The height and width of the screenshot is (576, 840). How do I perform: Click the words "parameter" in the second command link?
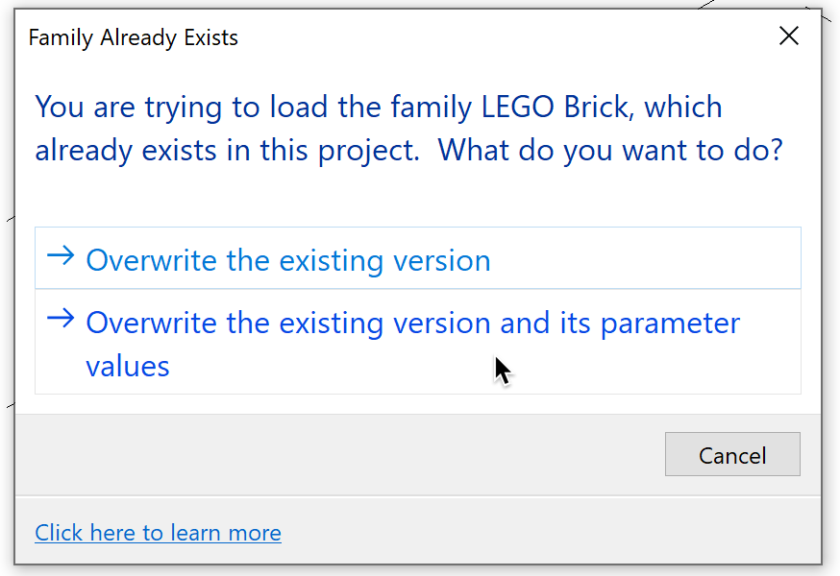tap(670, 323)
